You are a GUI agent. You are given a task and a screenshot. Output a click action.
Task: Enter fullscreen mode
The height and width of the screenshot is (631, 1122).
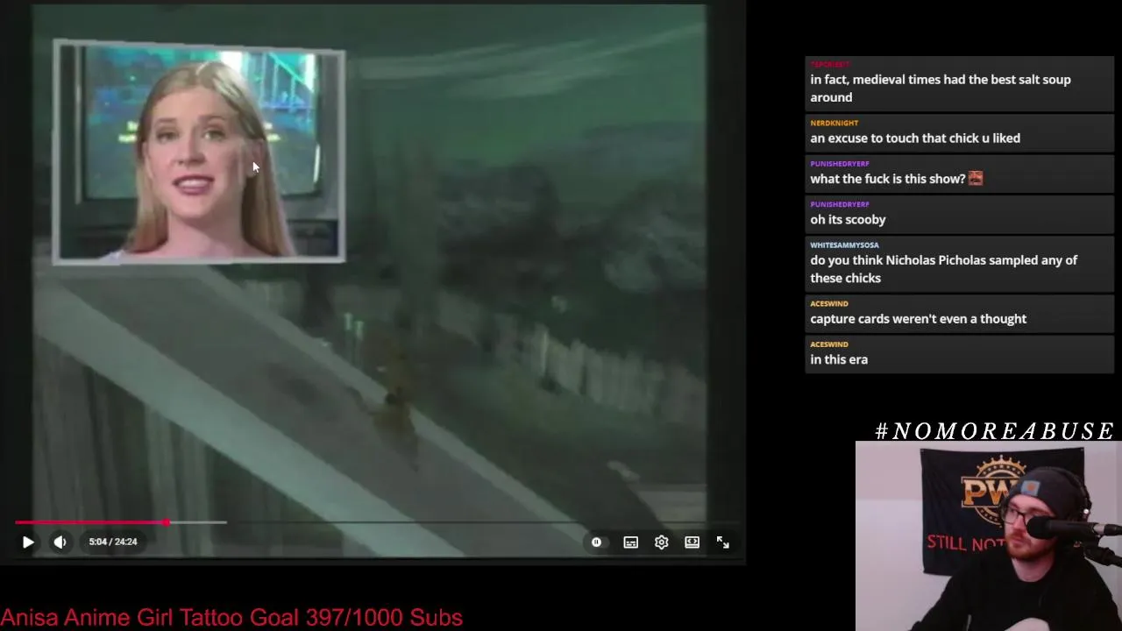723,542
